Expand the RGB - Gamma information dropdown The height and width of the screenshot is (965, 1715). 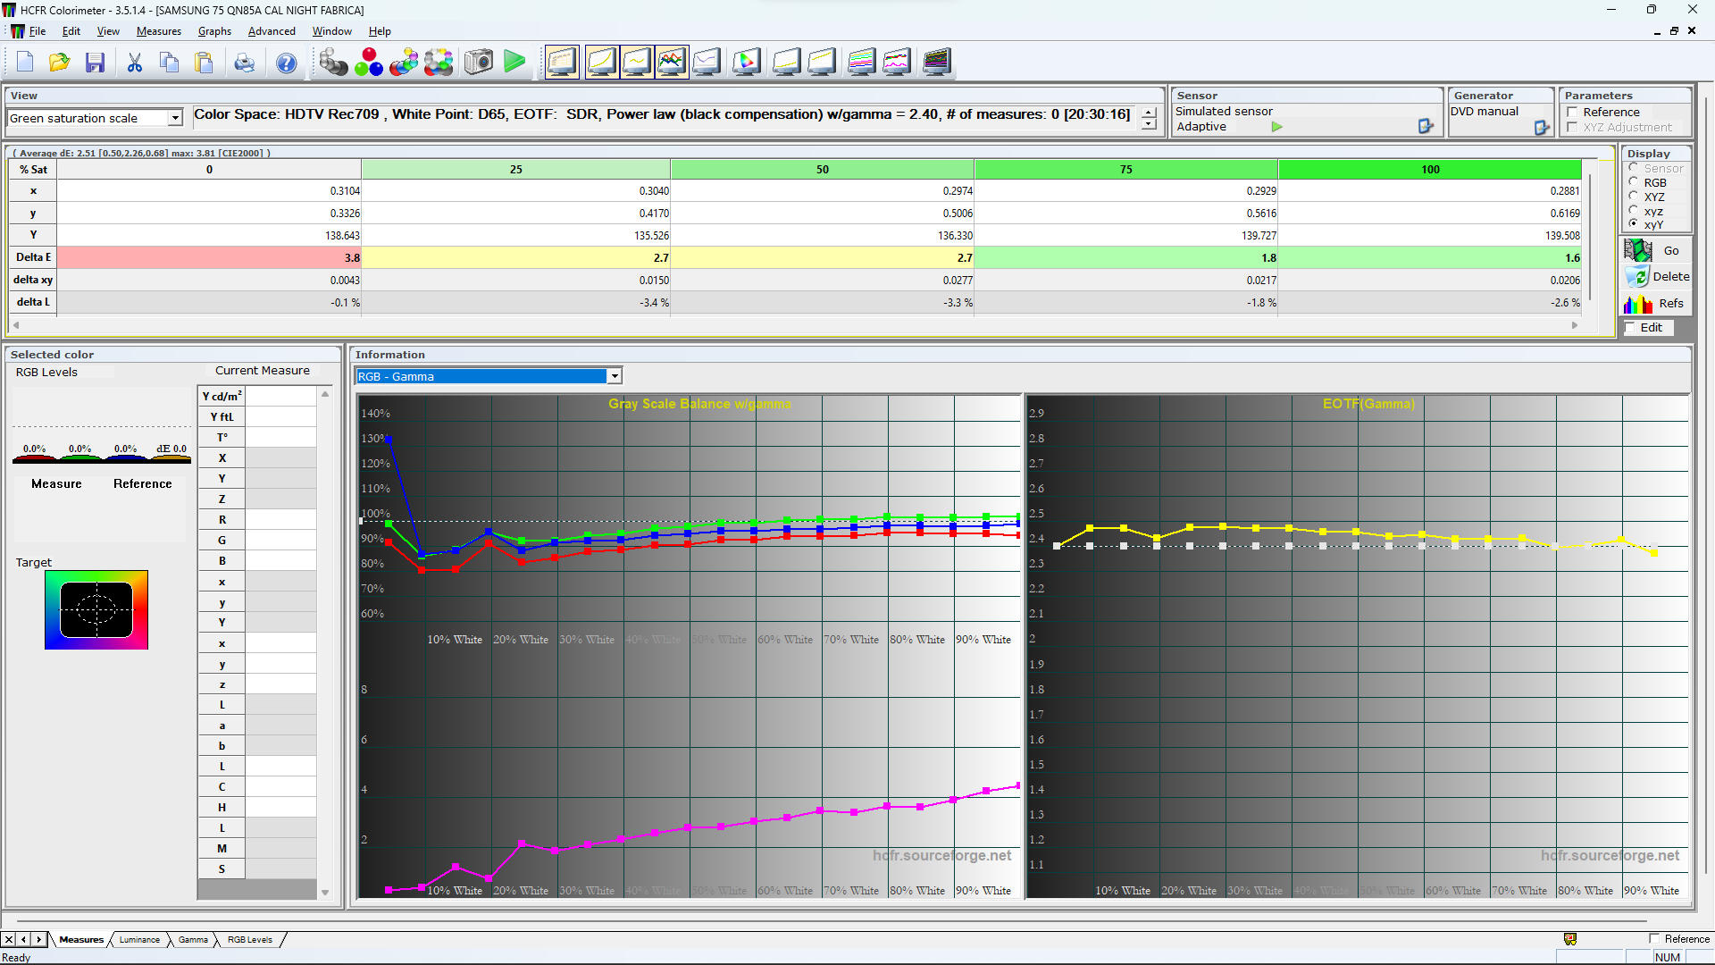pyautogui.click(x=615, y=376)
